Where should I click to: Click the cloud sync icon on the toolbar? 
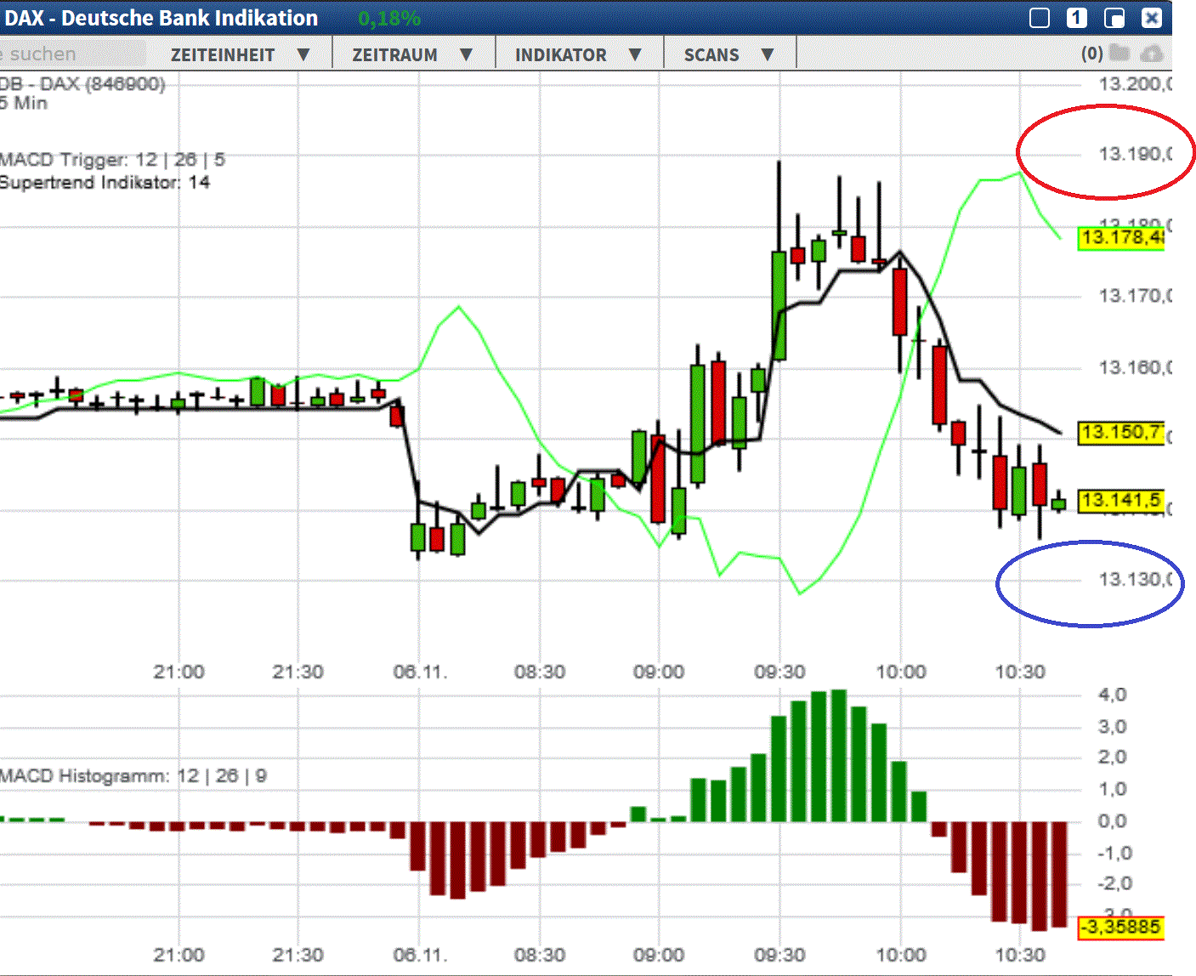click(1152, 53)
